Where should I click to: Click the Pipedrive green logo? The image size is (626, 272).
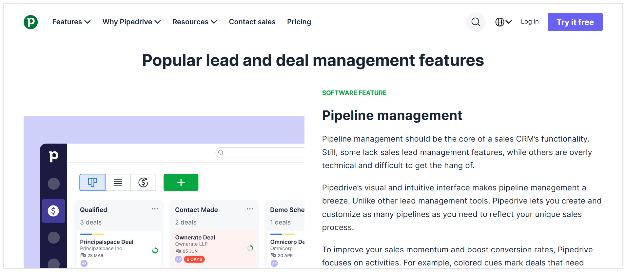[30, 22]
